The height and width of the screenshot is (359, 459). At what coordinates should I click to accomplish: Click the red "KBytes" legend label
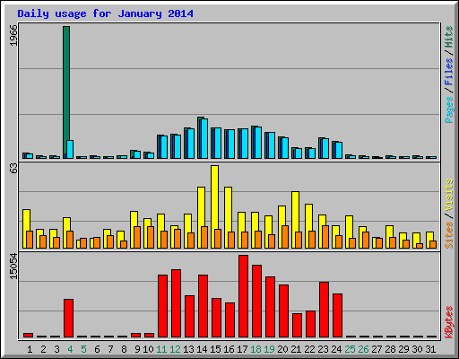(449, 321)
